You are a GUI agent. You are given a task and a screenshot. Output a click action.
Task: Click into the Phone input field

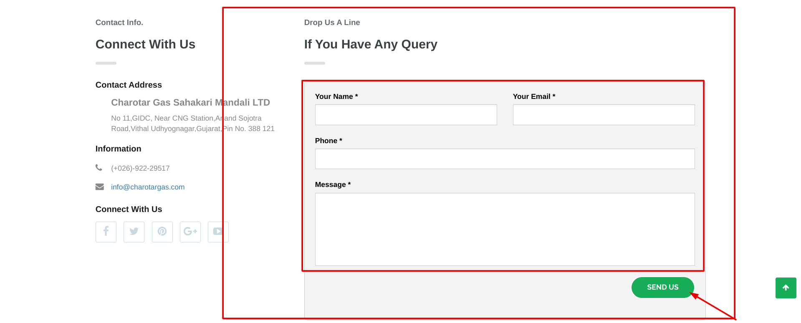coord(505,159)
